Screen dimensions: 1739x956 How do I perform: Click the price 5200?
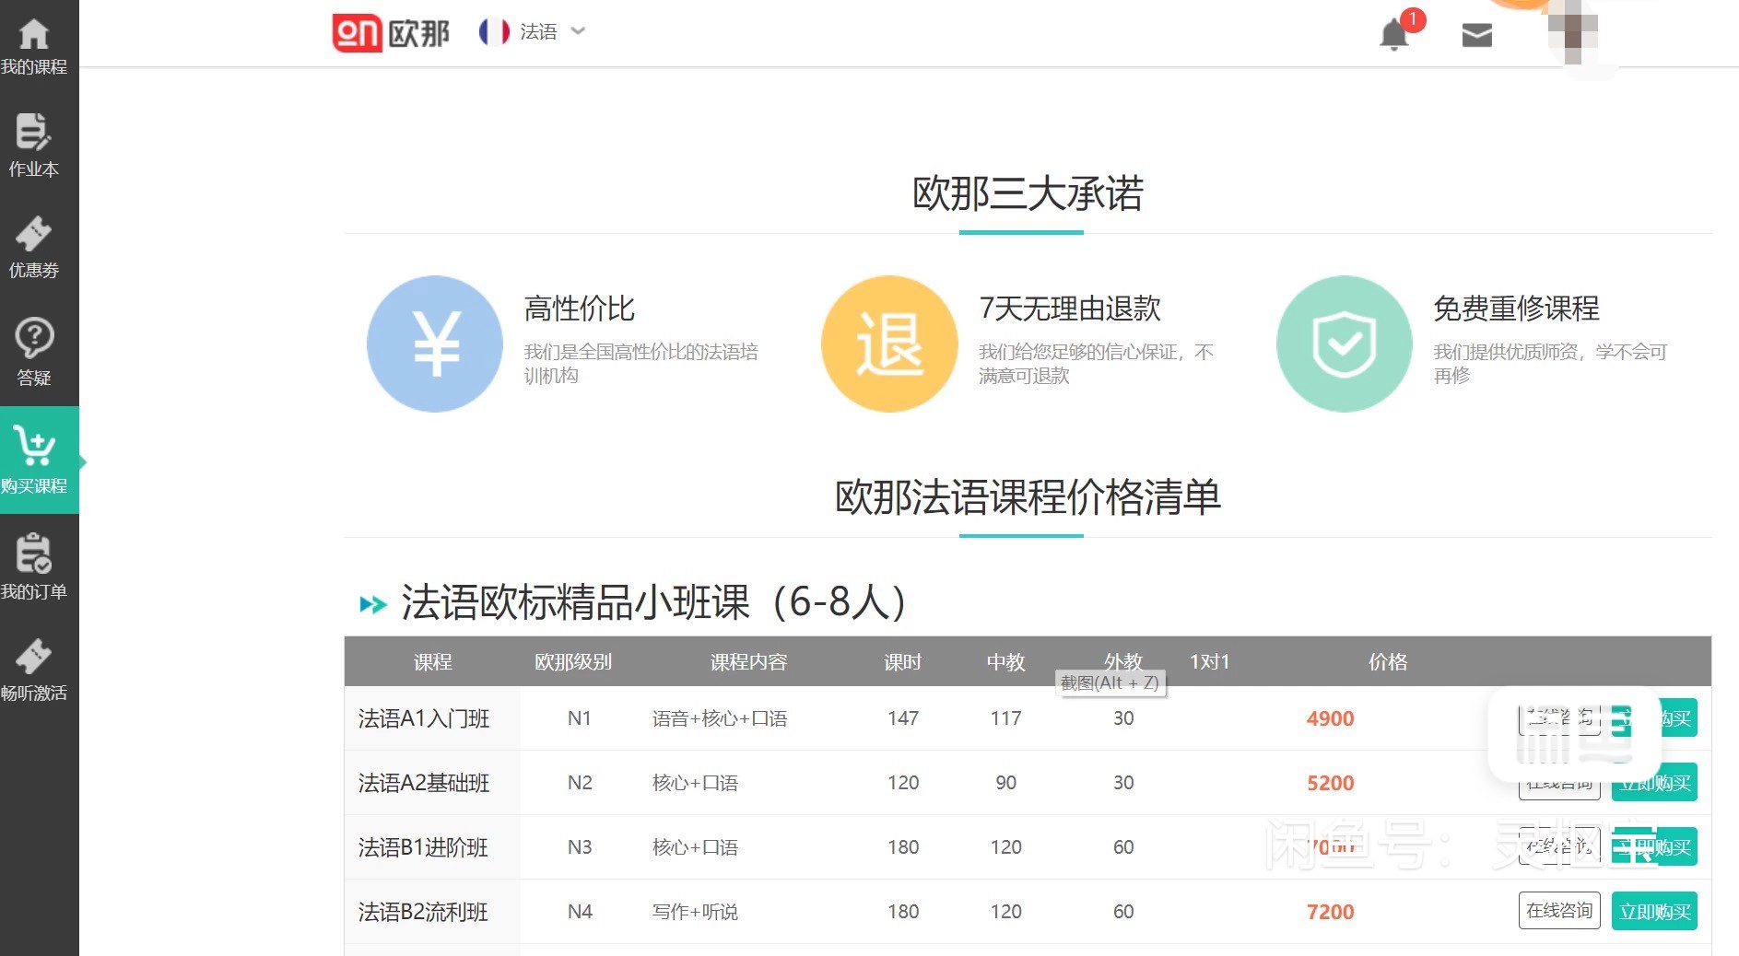point(1330,783)
